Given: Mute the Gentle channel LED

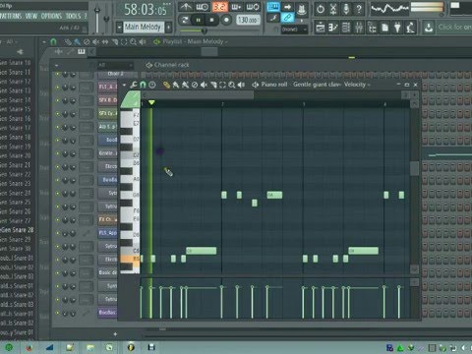Looking at the screenshot, I should [x=57, y=153].
